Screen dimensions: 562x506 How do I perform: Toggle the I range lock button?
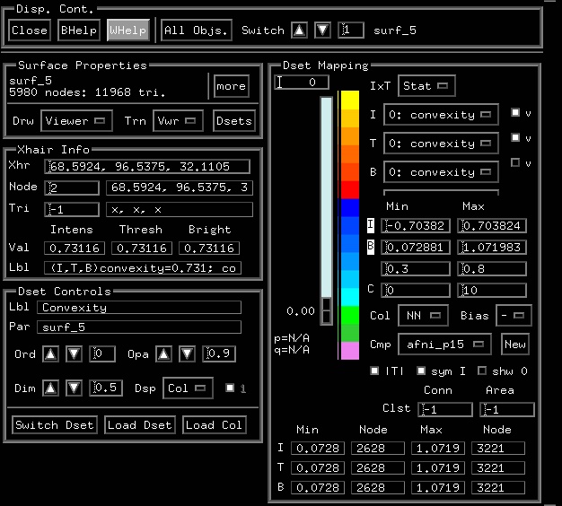click(x=371, y=225)
